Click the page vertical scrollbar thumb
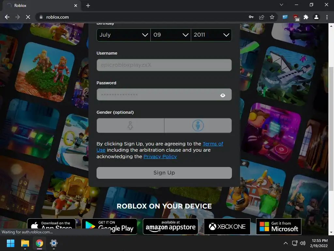Screen dimensions: 334x251 click(x=331, y=129)
